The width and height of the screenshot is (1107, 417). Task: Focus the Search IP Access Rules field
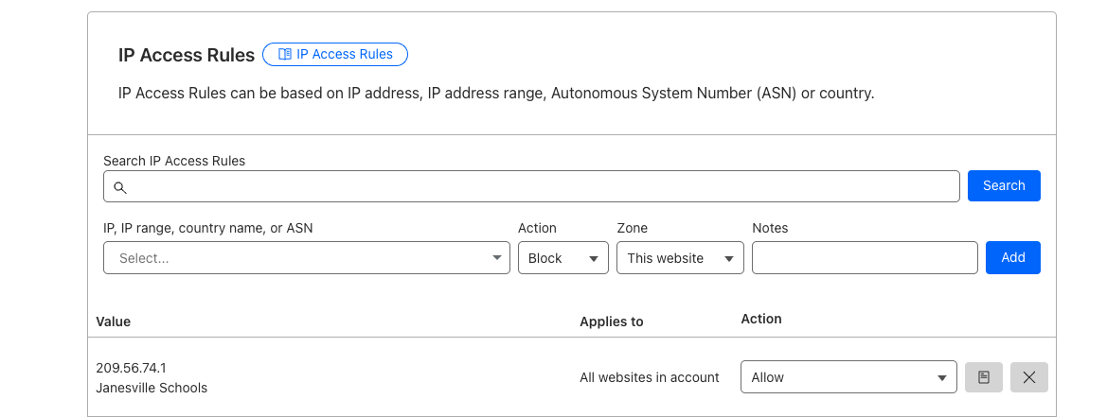click(540, 186)
